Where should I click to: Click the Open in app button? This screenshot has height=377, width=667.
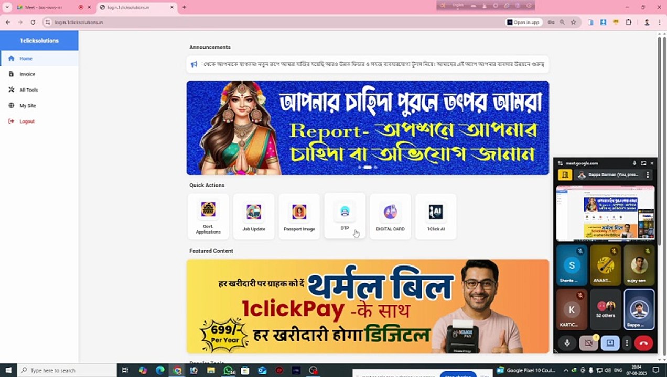pos(523,23)
